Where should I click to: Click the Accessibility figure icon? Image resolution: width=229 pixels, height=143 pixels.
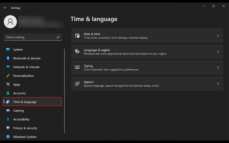click(x=8, y=119)
